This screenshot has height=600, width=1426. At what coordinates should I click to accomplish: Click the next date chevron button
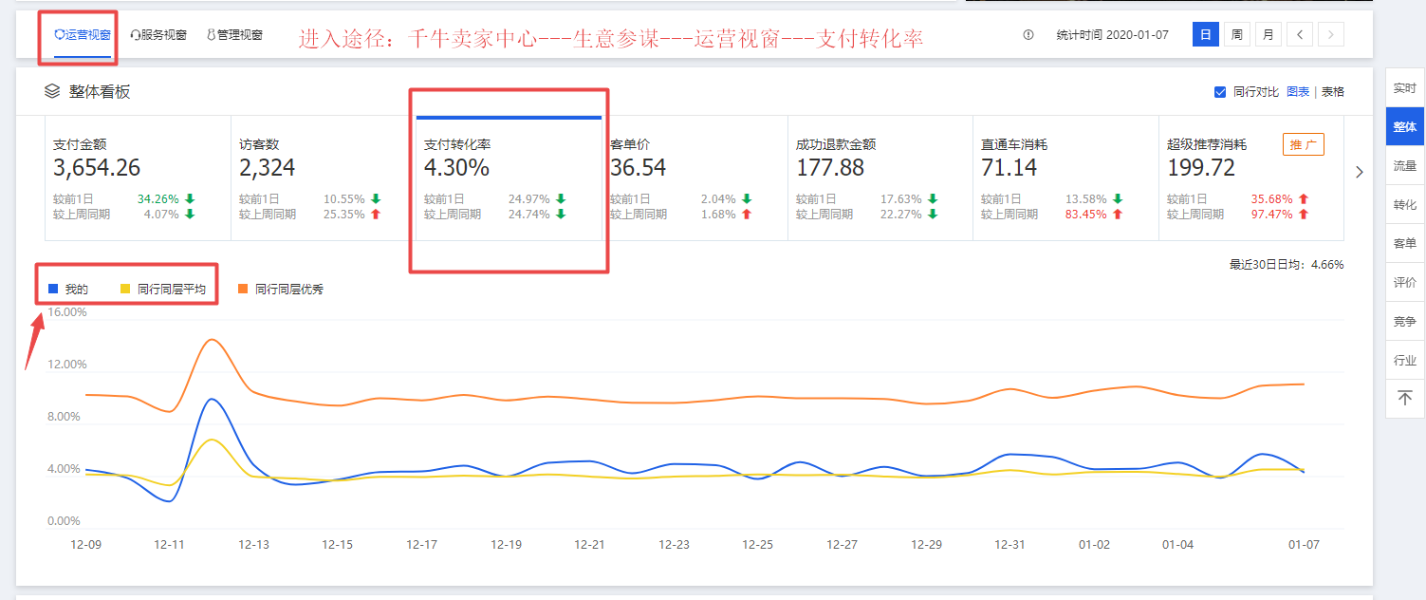tap(1331, 35)
